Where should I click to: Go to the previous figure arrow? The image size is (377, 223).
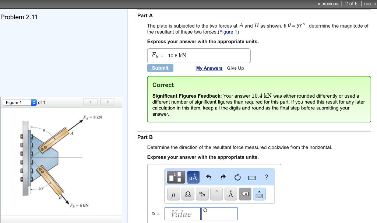[x=91, y=102]
